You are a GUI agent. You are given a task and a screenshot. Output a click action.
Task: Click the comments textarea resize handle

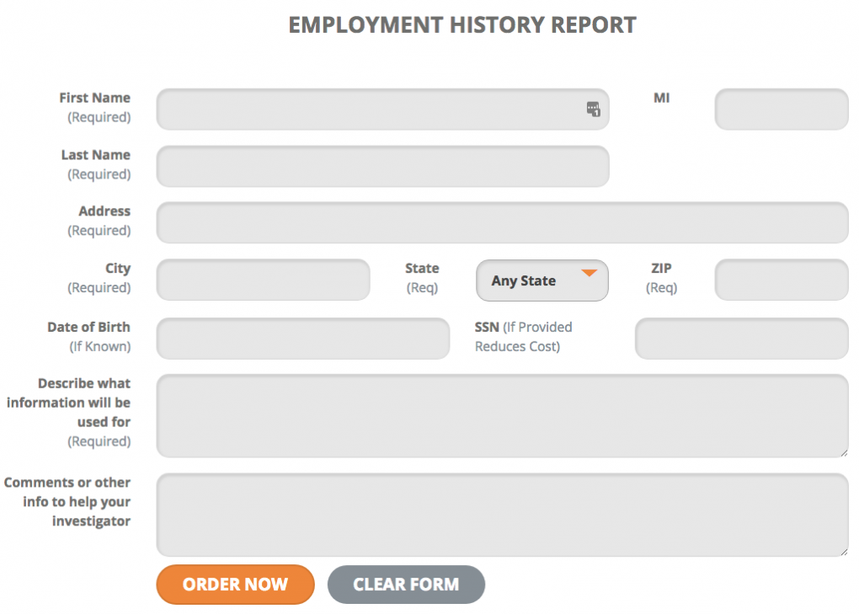[844, 552]
